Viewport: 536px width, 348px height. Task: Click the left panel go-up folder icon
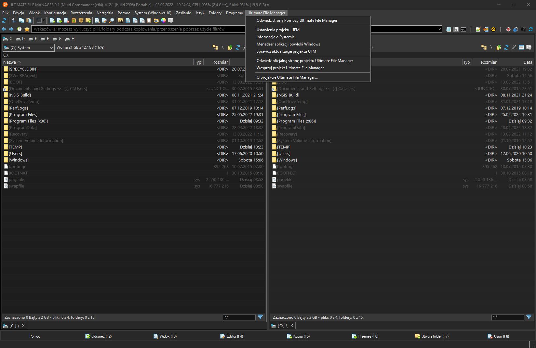pos(230,47)
